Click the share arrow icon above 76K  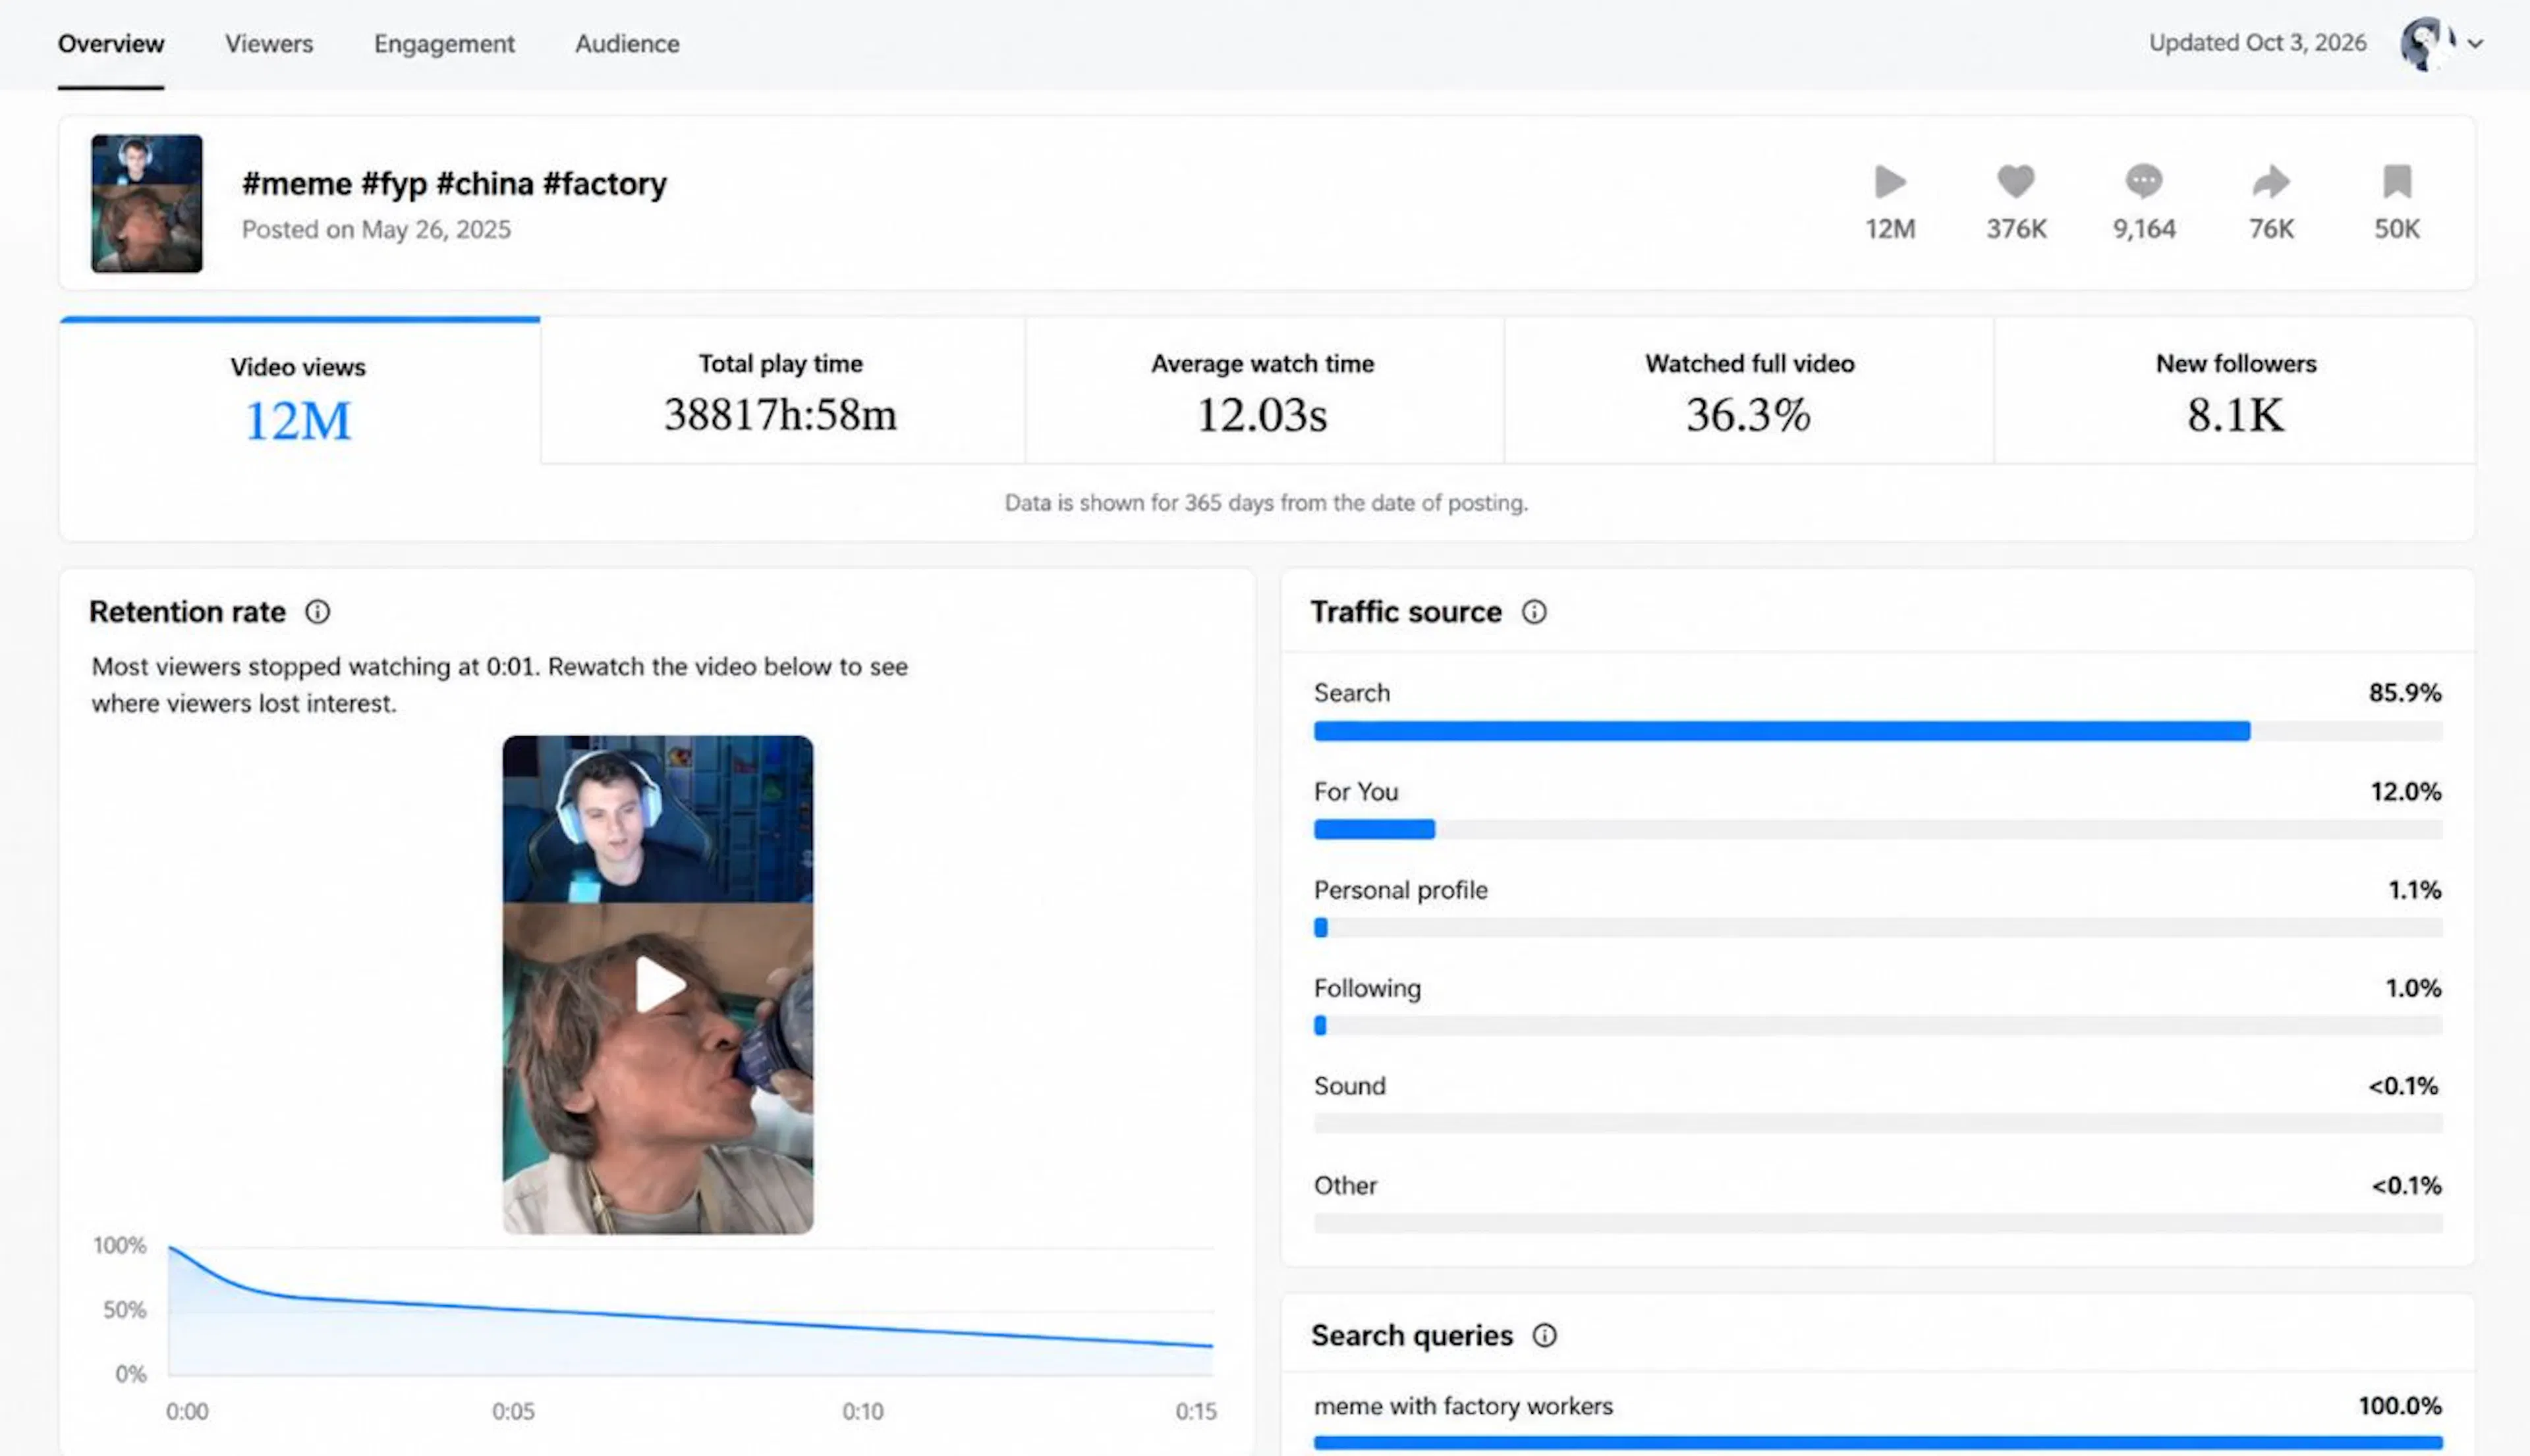2271,181
